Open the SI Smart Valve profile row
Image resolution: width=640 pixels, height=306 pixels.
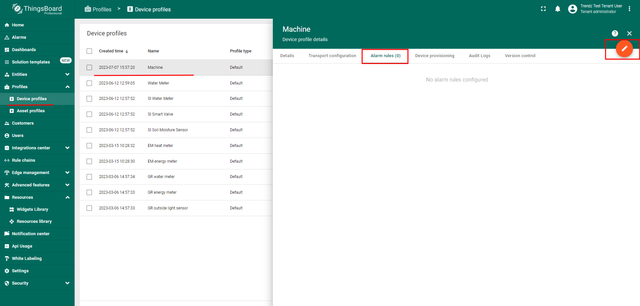(x=161, y=114)
